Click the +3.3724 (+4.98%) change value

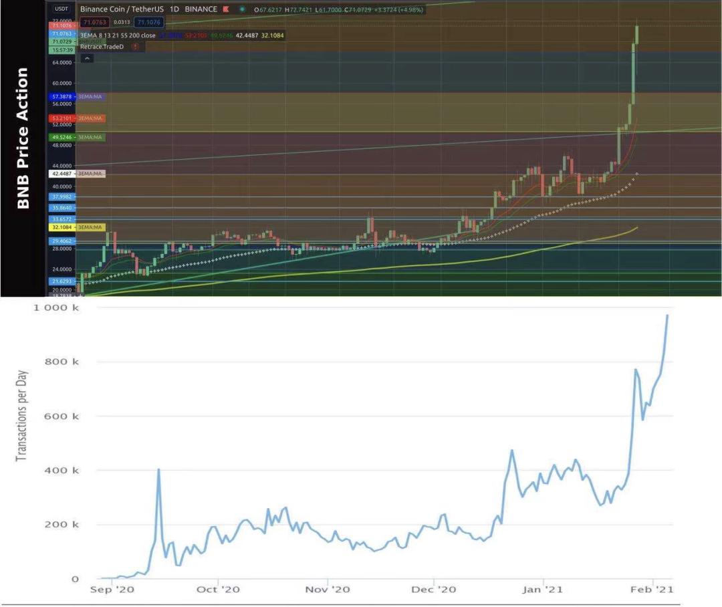click(398, 9)
